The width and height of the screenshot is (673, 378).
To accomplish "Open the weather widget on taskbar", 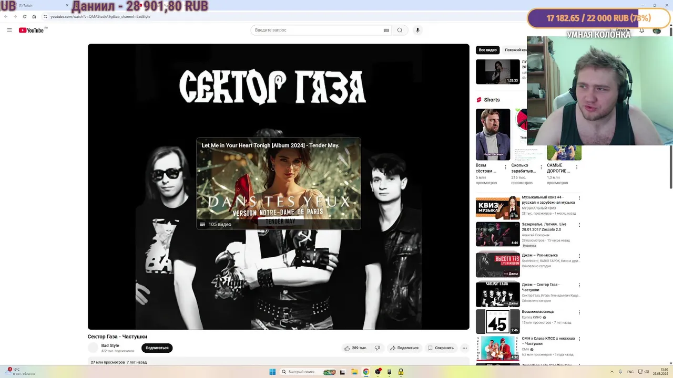I will 21,372.
